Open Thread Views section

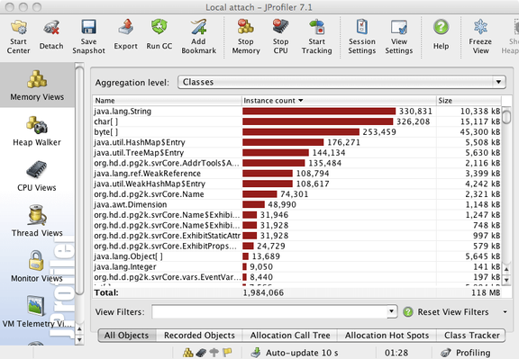click(x=37, y=221)
